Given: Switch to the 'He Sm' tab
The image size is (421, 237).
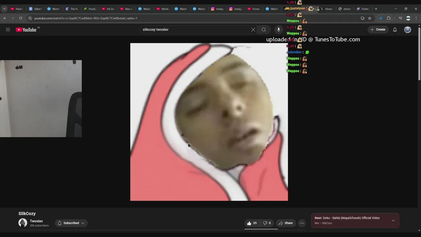Looking at the screenshot, I should (x=108, y=9).
